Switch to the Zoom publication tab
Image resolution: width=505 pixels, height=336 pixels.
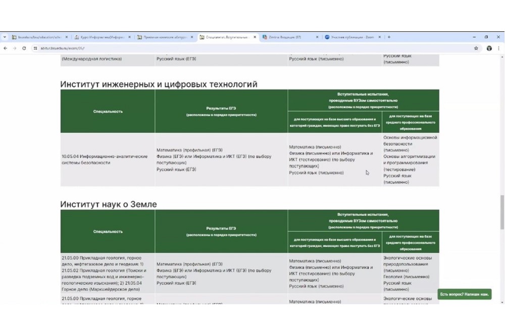[351, 37]
